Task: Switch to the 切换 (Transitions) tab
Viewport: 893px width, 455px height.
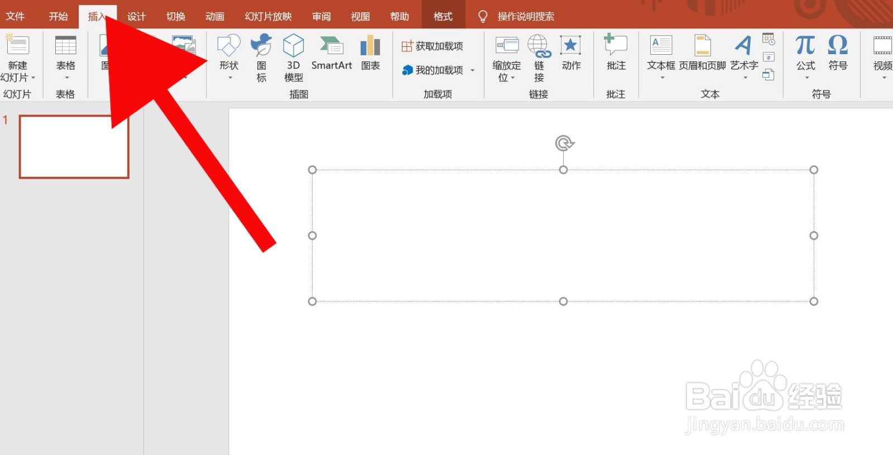Action: pyautogui.click(x=175, y=17)
